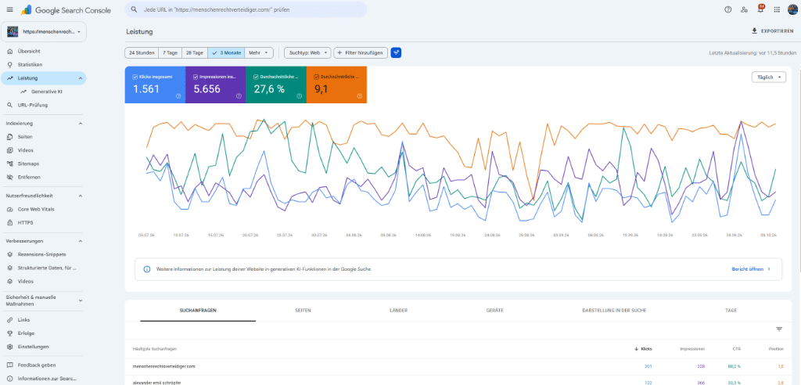This screenshot has width=801, height=385.
Task: Open the account profile avatar
Action: [792, 9]
